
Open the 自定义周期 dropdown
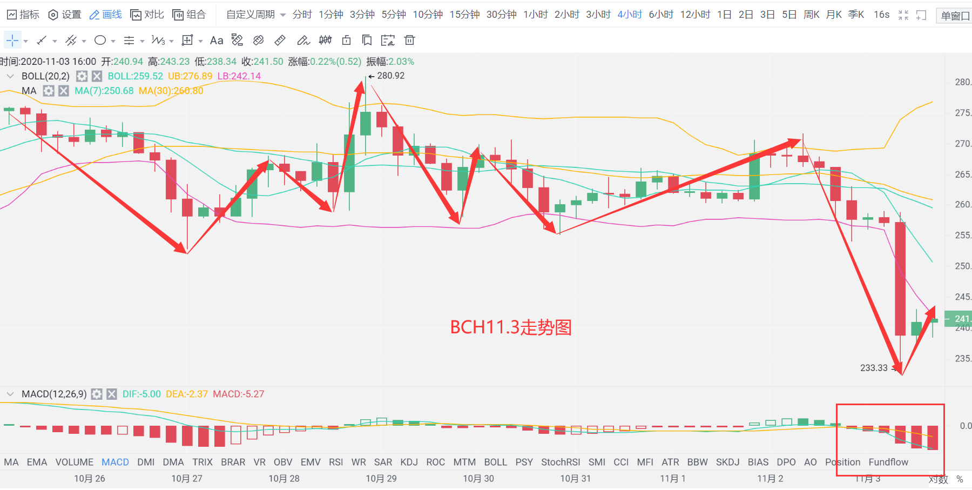(x=256, y=15)
